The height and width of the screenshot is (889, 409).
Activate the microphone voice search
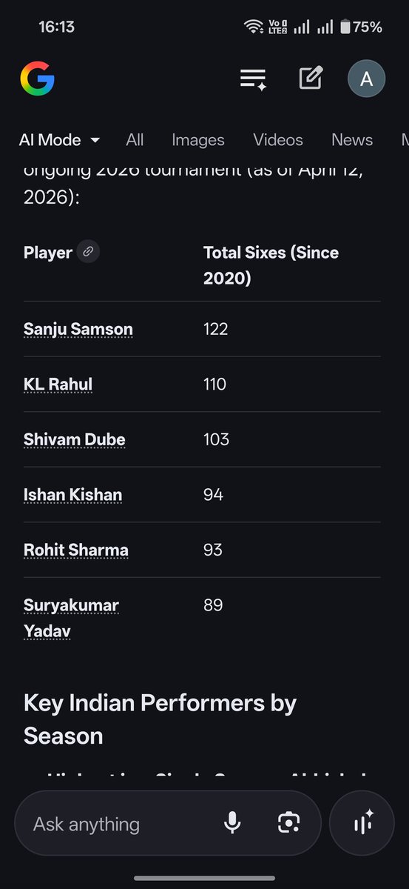(232, 823)
